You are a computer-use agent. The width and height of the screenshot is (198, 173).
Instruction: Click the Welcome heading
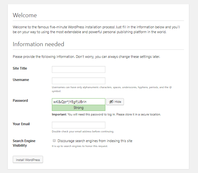pos(25,15)
